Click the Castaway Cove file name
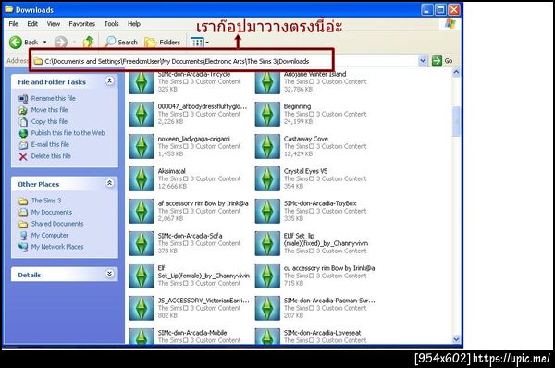Viewport: 555px width, 368px height. [306, 139]
